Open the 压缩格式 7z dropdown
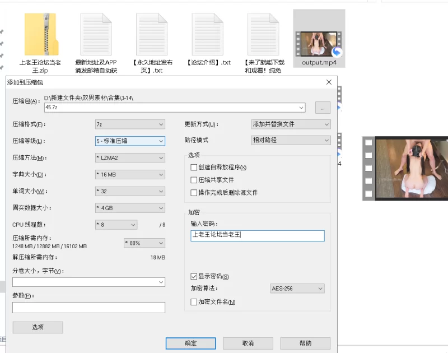The width and height of the screenshot is (448, 353). pos(130,124)
